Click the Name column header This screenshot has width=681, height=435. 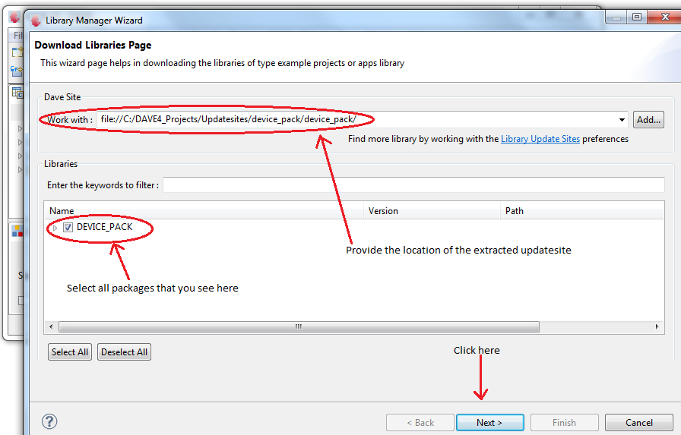(x=204, y=211)
